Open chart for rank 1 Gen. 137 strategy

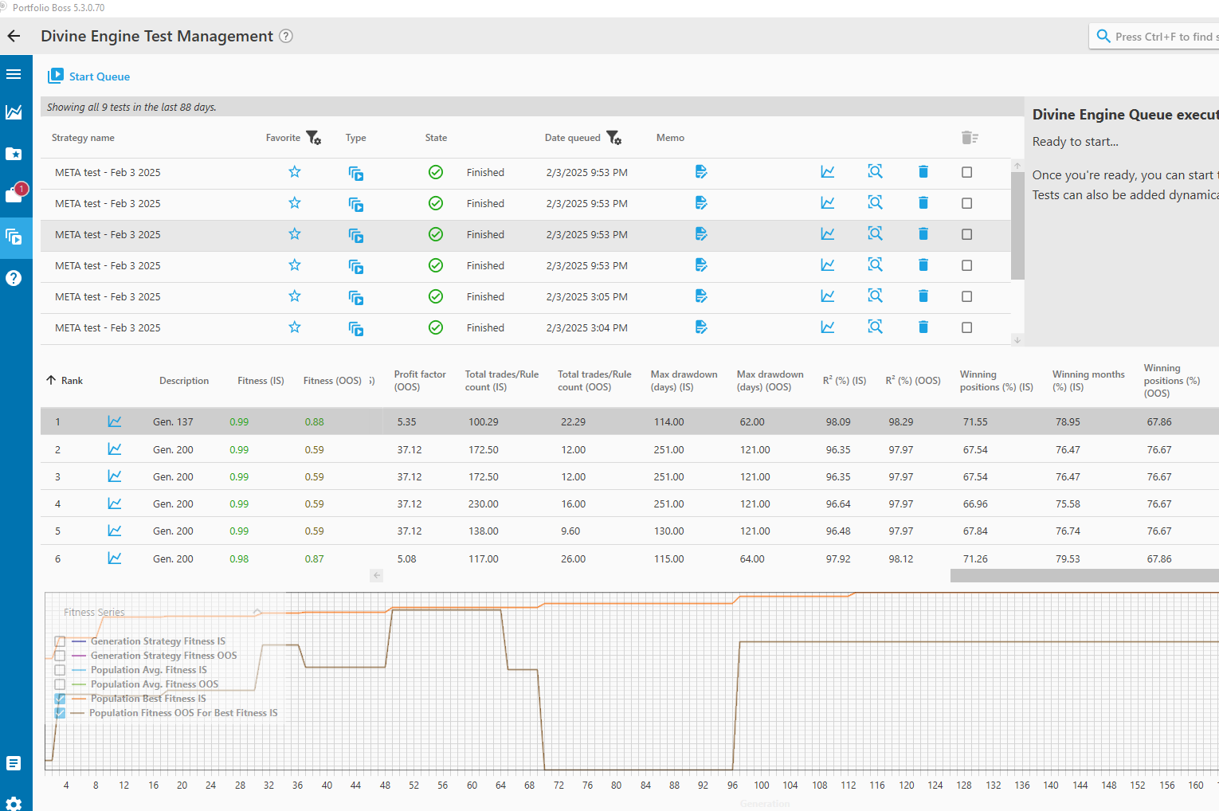115,421
